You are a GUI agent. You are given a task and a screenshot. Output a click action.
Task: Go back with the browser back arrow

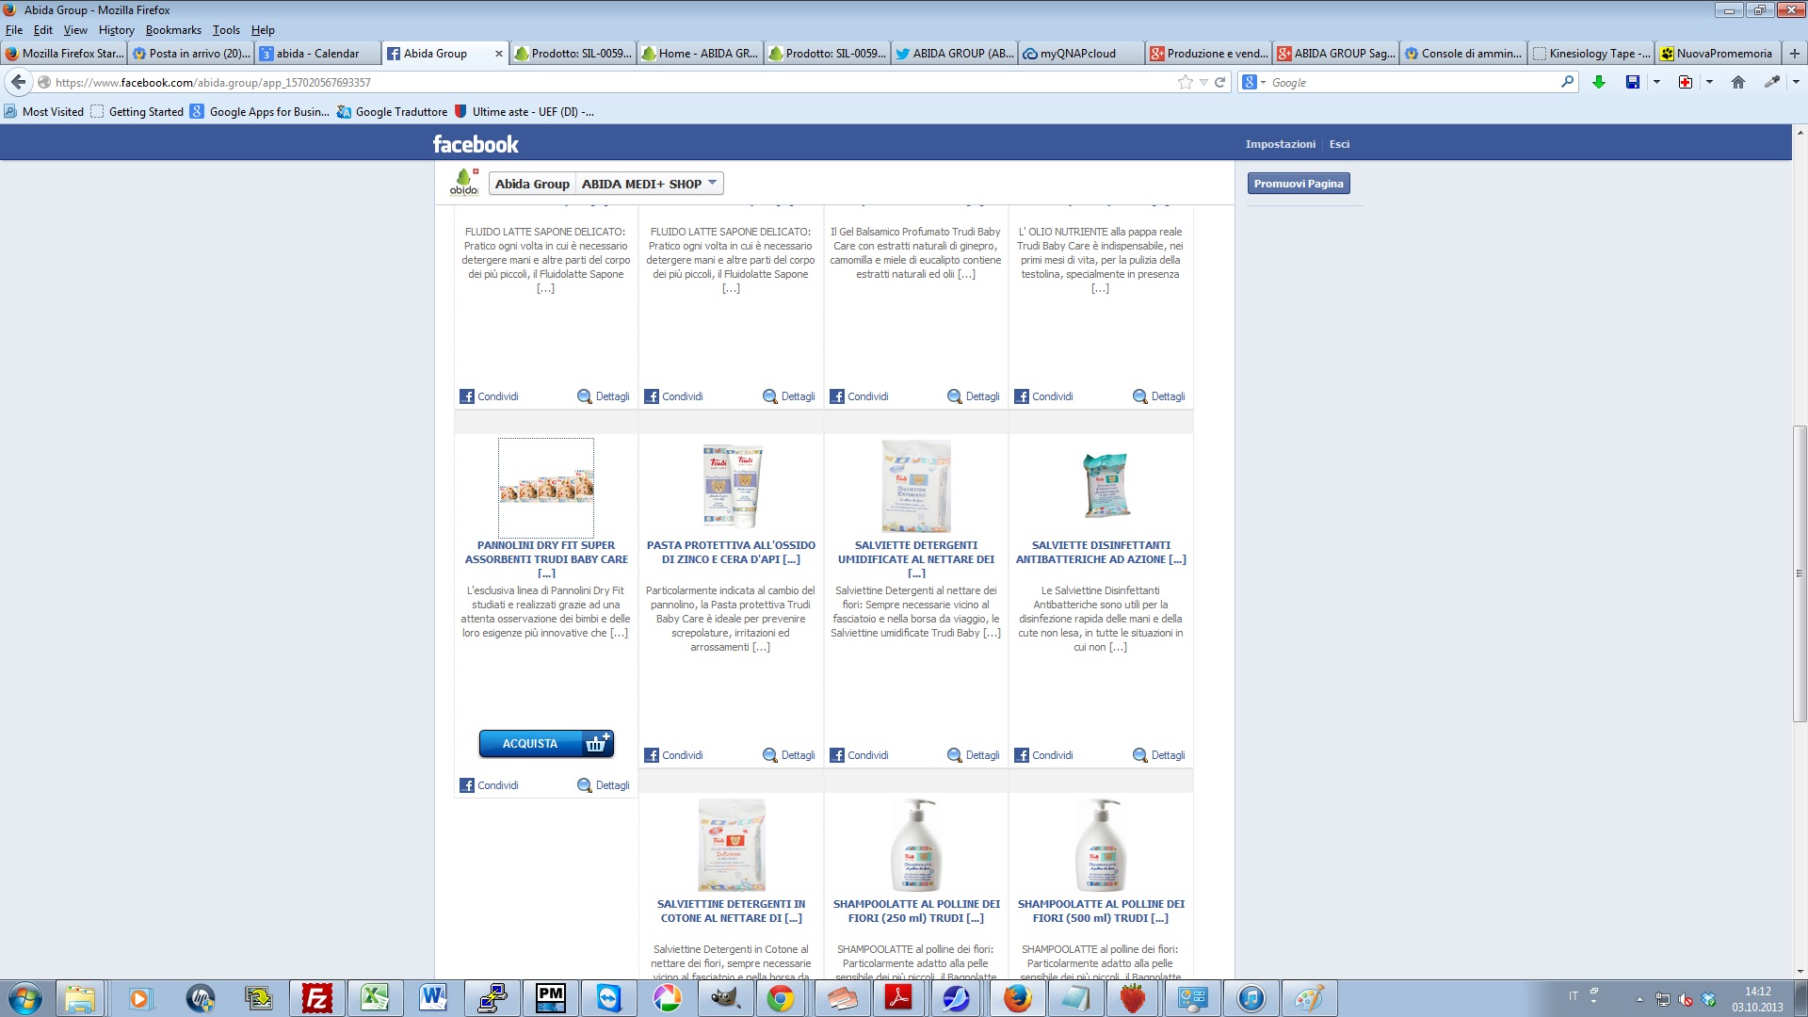click(19, 82)
